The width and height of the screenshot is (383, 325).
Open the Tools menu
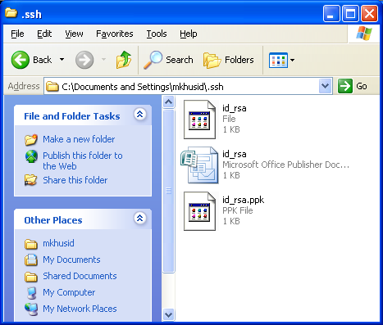coord(157,34)
